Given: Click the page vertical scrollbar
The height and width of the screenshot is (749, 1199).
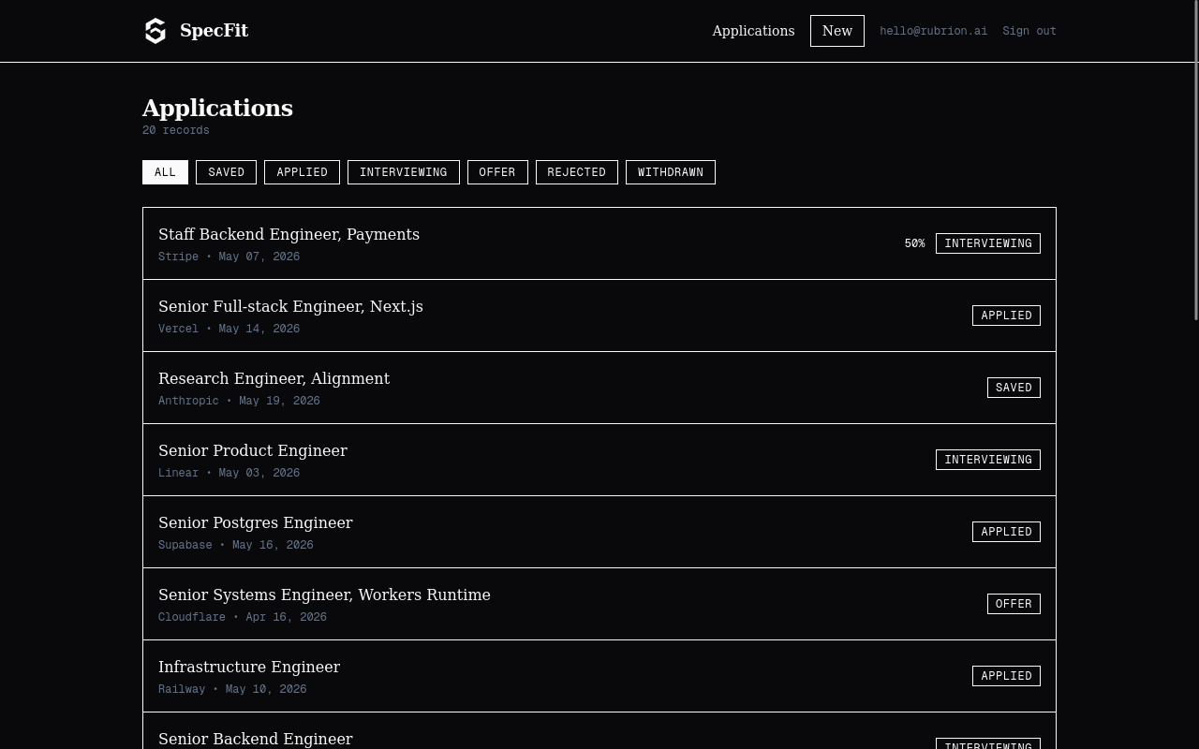Looking at the screenshot, I should tap(1195, 161).
